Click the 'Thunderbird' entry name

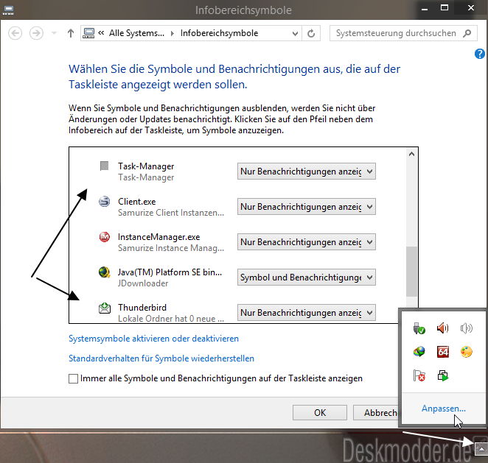142,308
